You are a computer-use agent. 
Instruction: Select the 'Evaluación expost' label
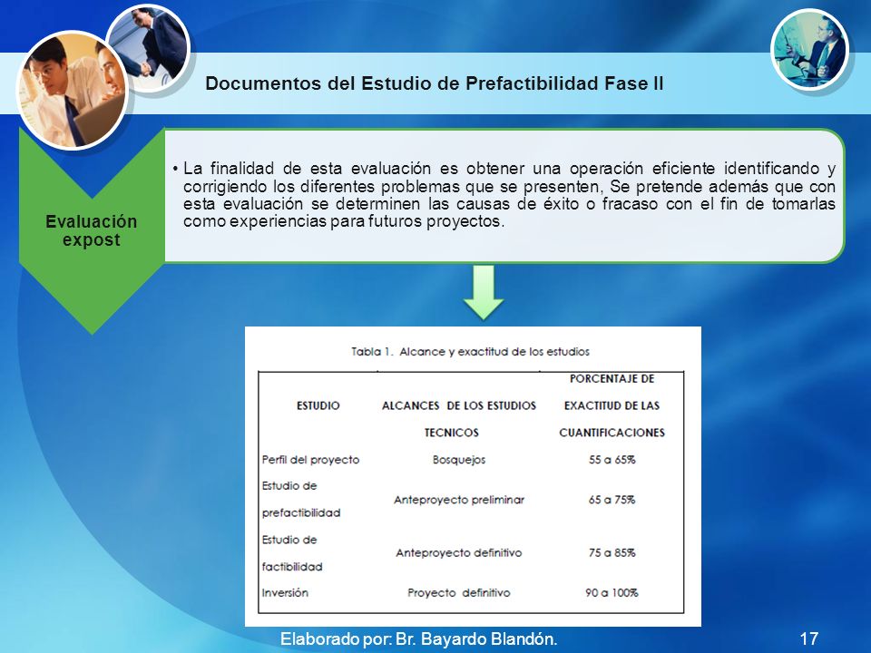[x=91, y=230]
